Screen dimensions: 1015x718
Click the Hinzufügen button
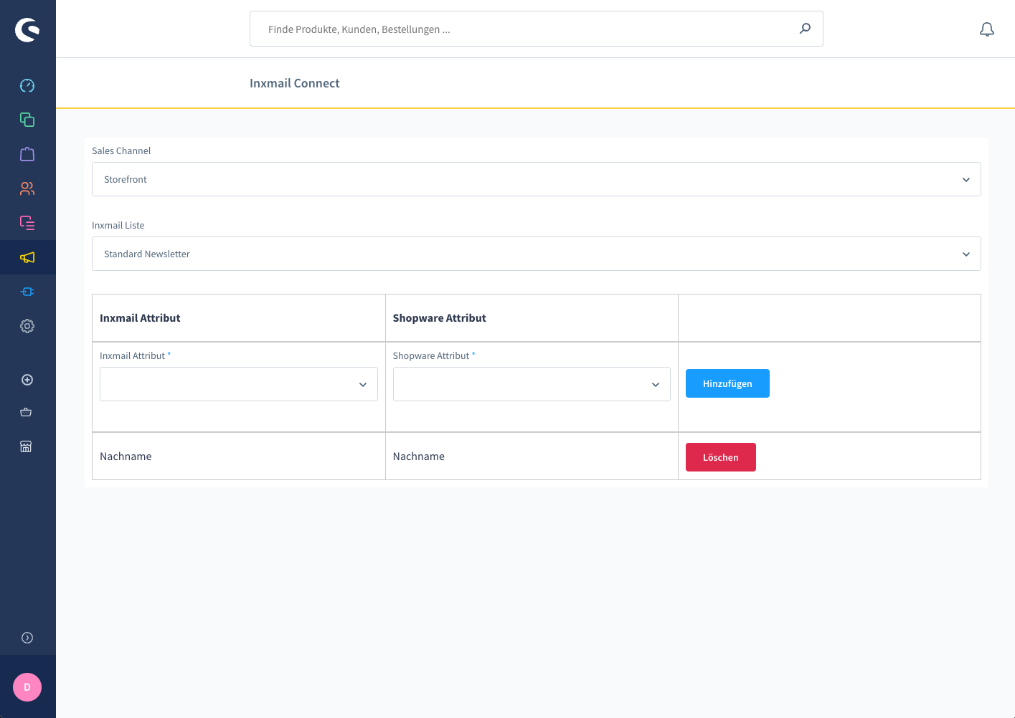(727, 383)
